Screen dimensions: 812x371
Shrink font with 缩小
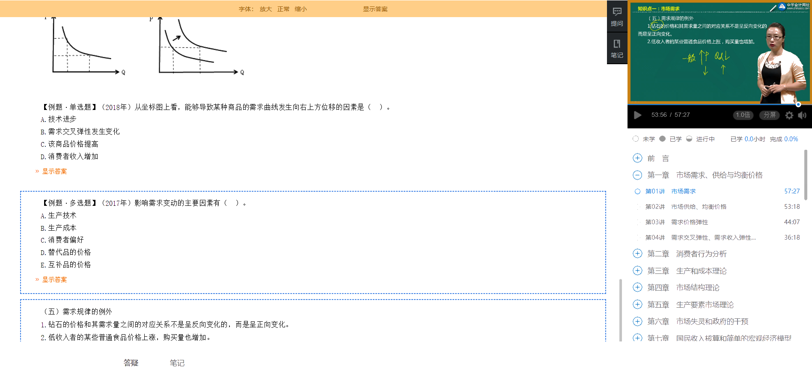(300, 9)
